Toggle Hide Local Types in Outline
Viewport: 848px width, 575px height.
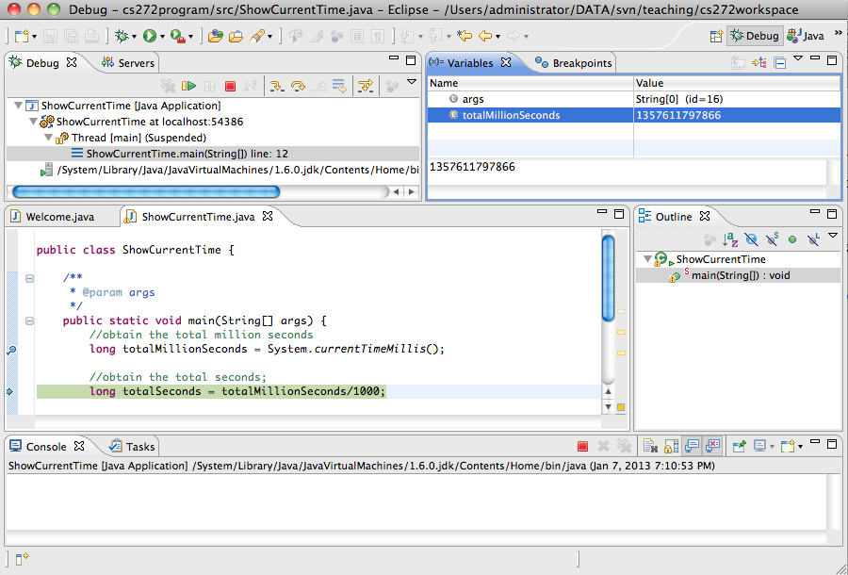point(813,239)
